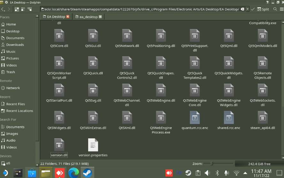Screen dimensions: 284x178
Task: Select the steam_api64.dll file icon
Action: [263, 118]
